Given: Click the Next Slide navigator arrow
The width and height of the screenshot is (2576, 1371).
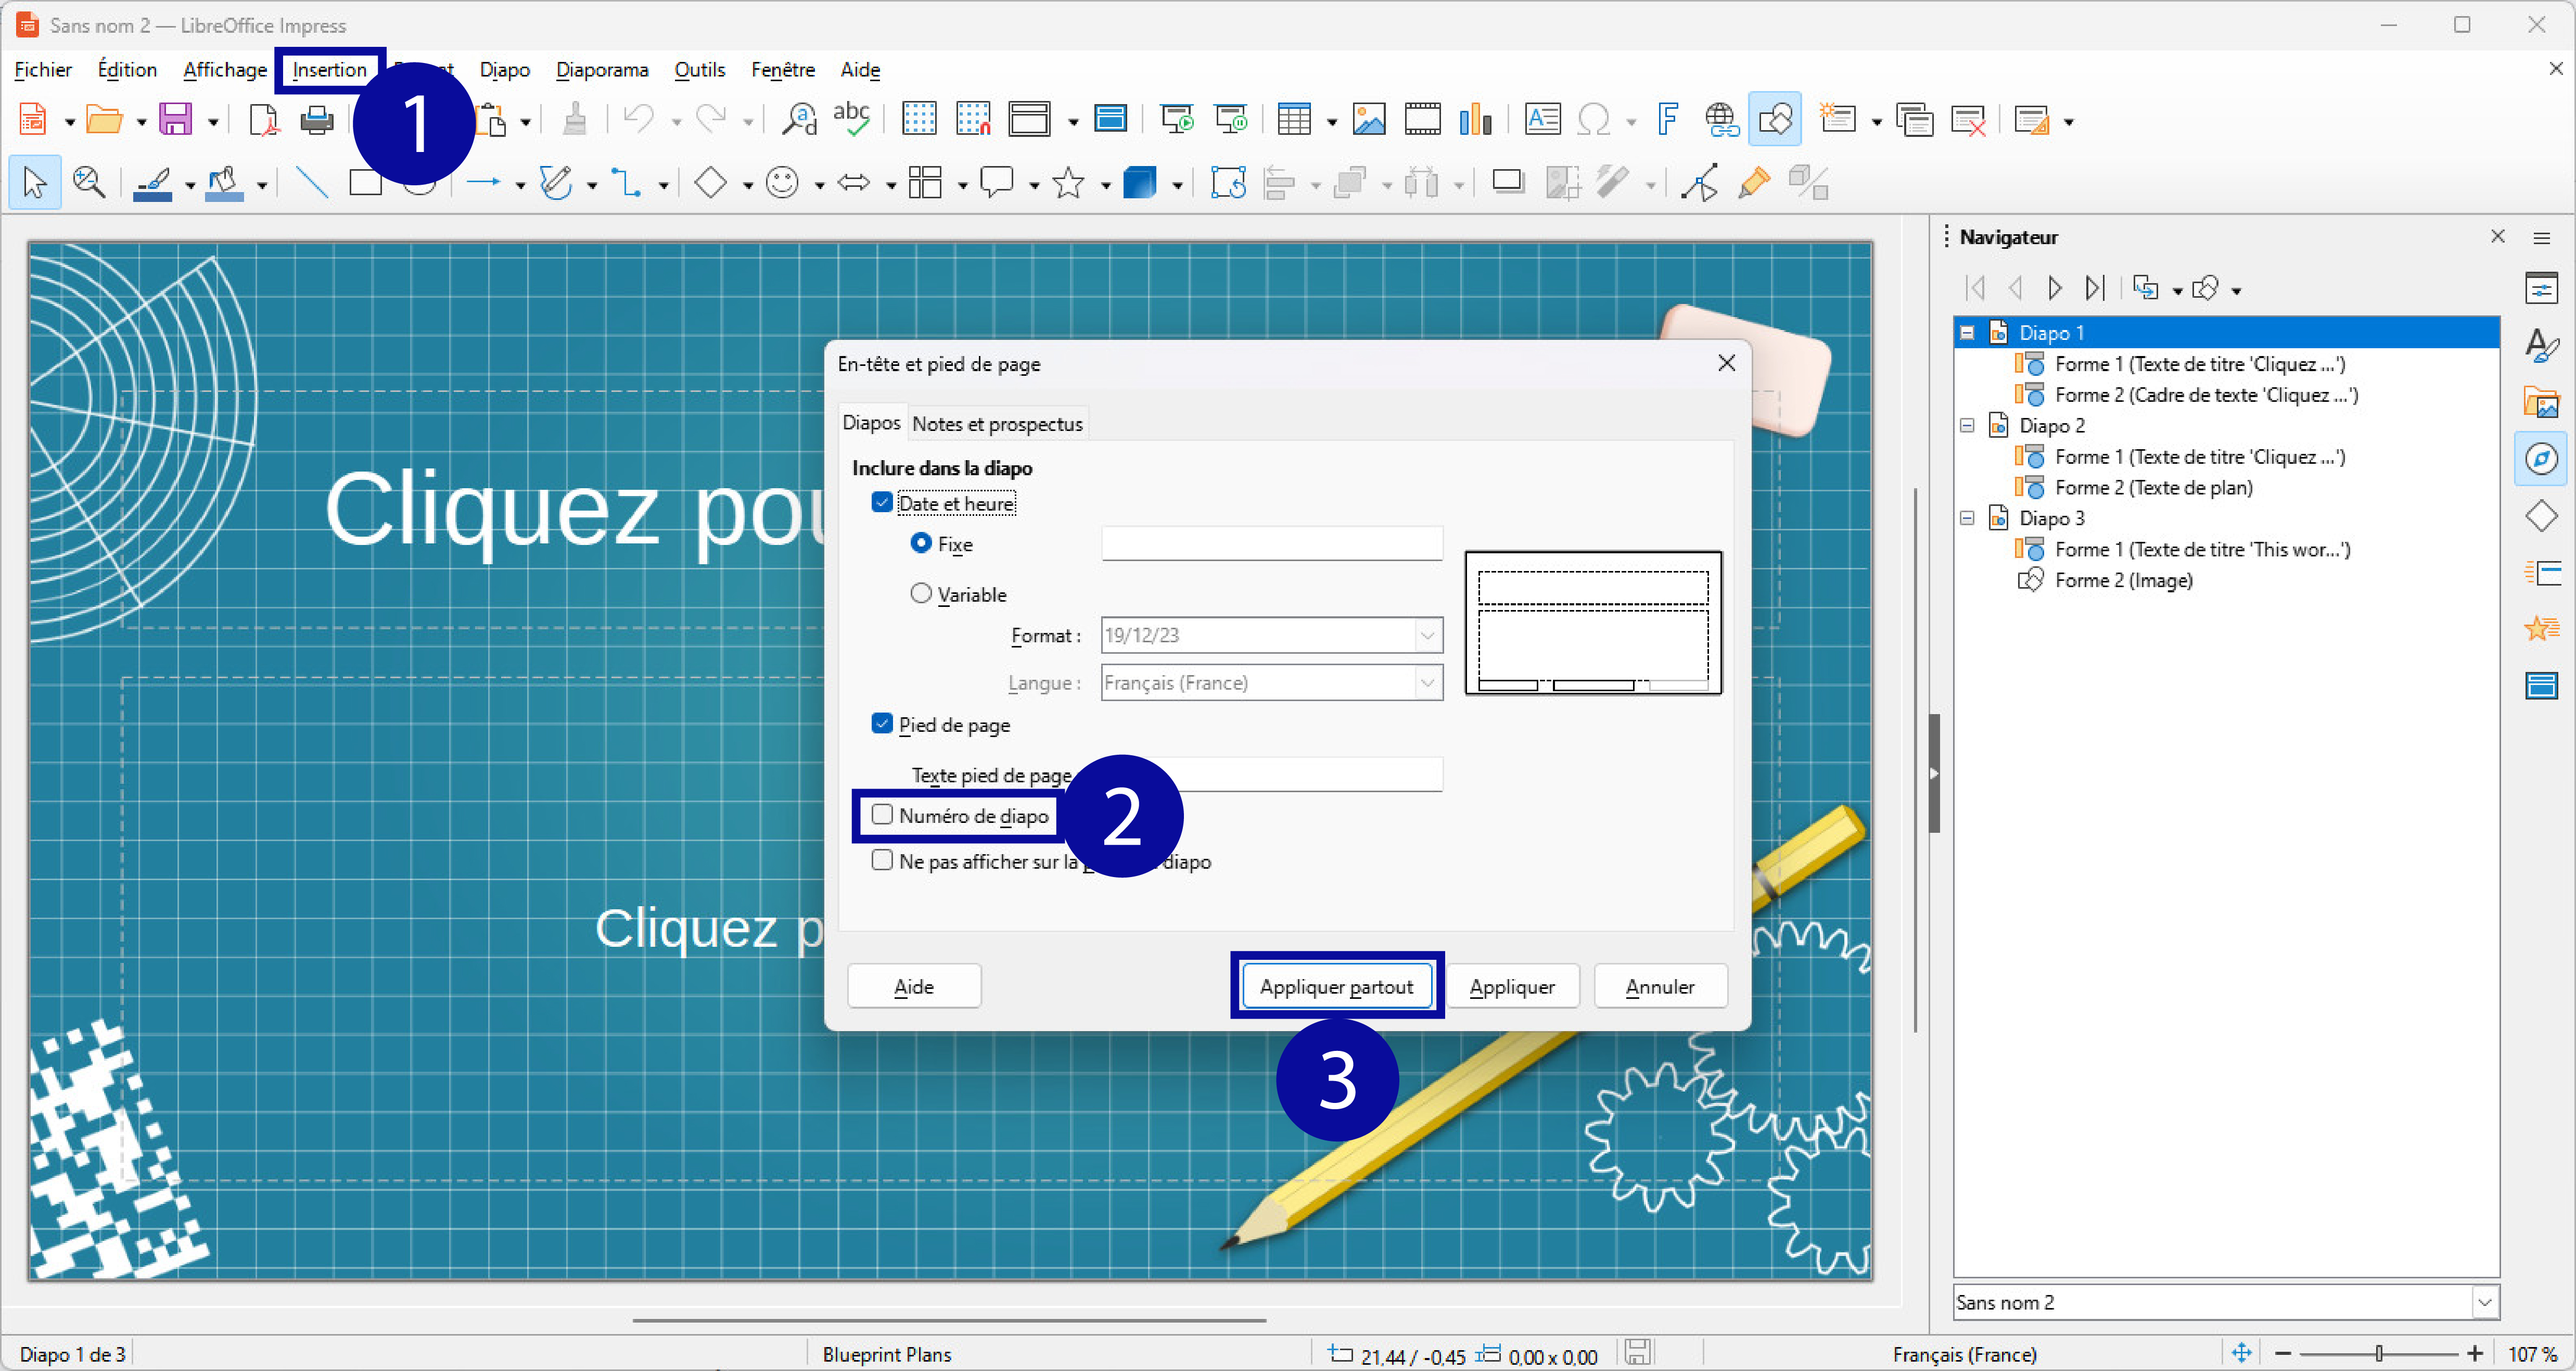Looking at the screenshot, I should click(2054, 289).
